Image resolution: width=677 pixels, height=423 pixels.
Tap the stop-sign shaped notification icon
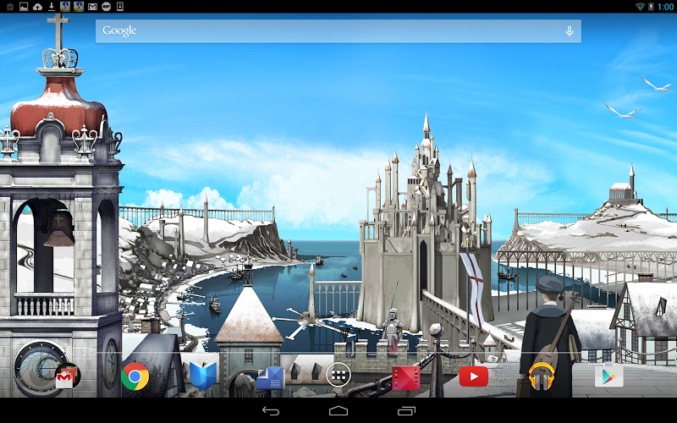point(107,7)
